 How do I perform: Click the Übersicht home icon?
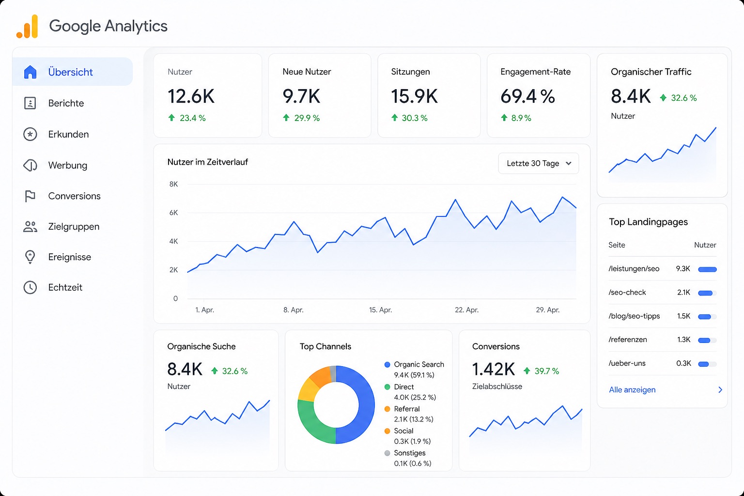[x=30, y=72]
